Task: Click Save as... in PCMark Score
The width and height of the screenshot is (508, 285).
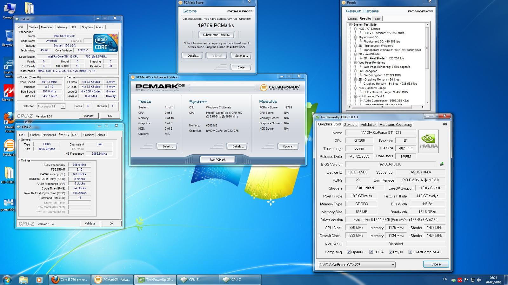Action: pos(241,56)
